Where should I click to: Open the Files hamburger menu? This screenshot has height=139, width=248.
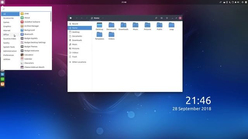167,18
